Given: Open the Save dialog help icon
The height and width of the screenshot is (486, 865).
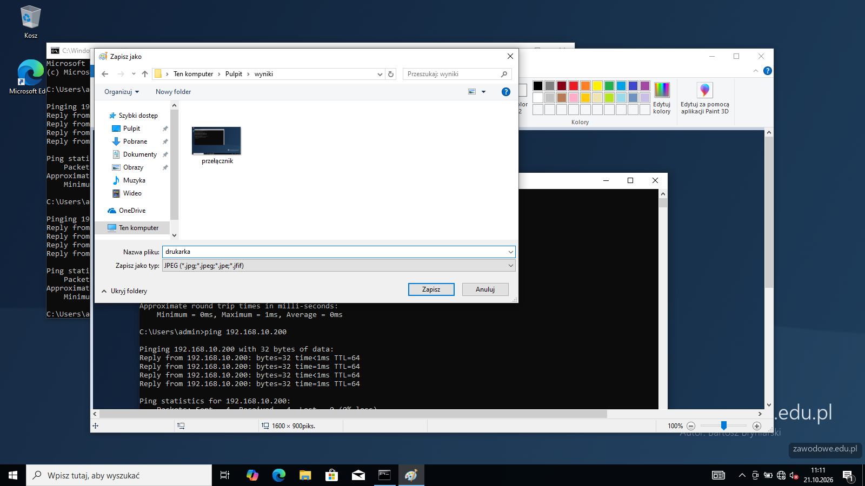Looking at the screenshot, I should click(506, 92).
